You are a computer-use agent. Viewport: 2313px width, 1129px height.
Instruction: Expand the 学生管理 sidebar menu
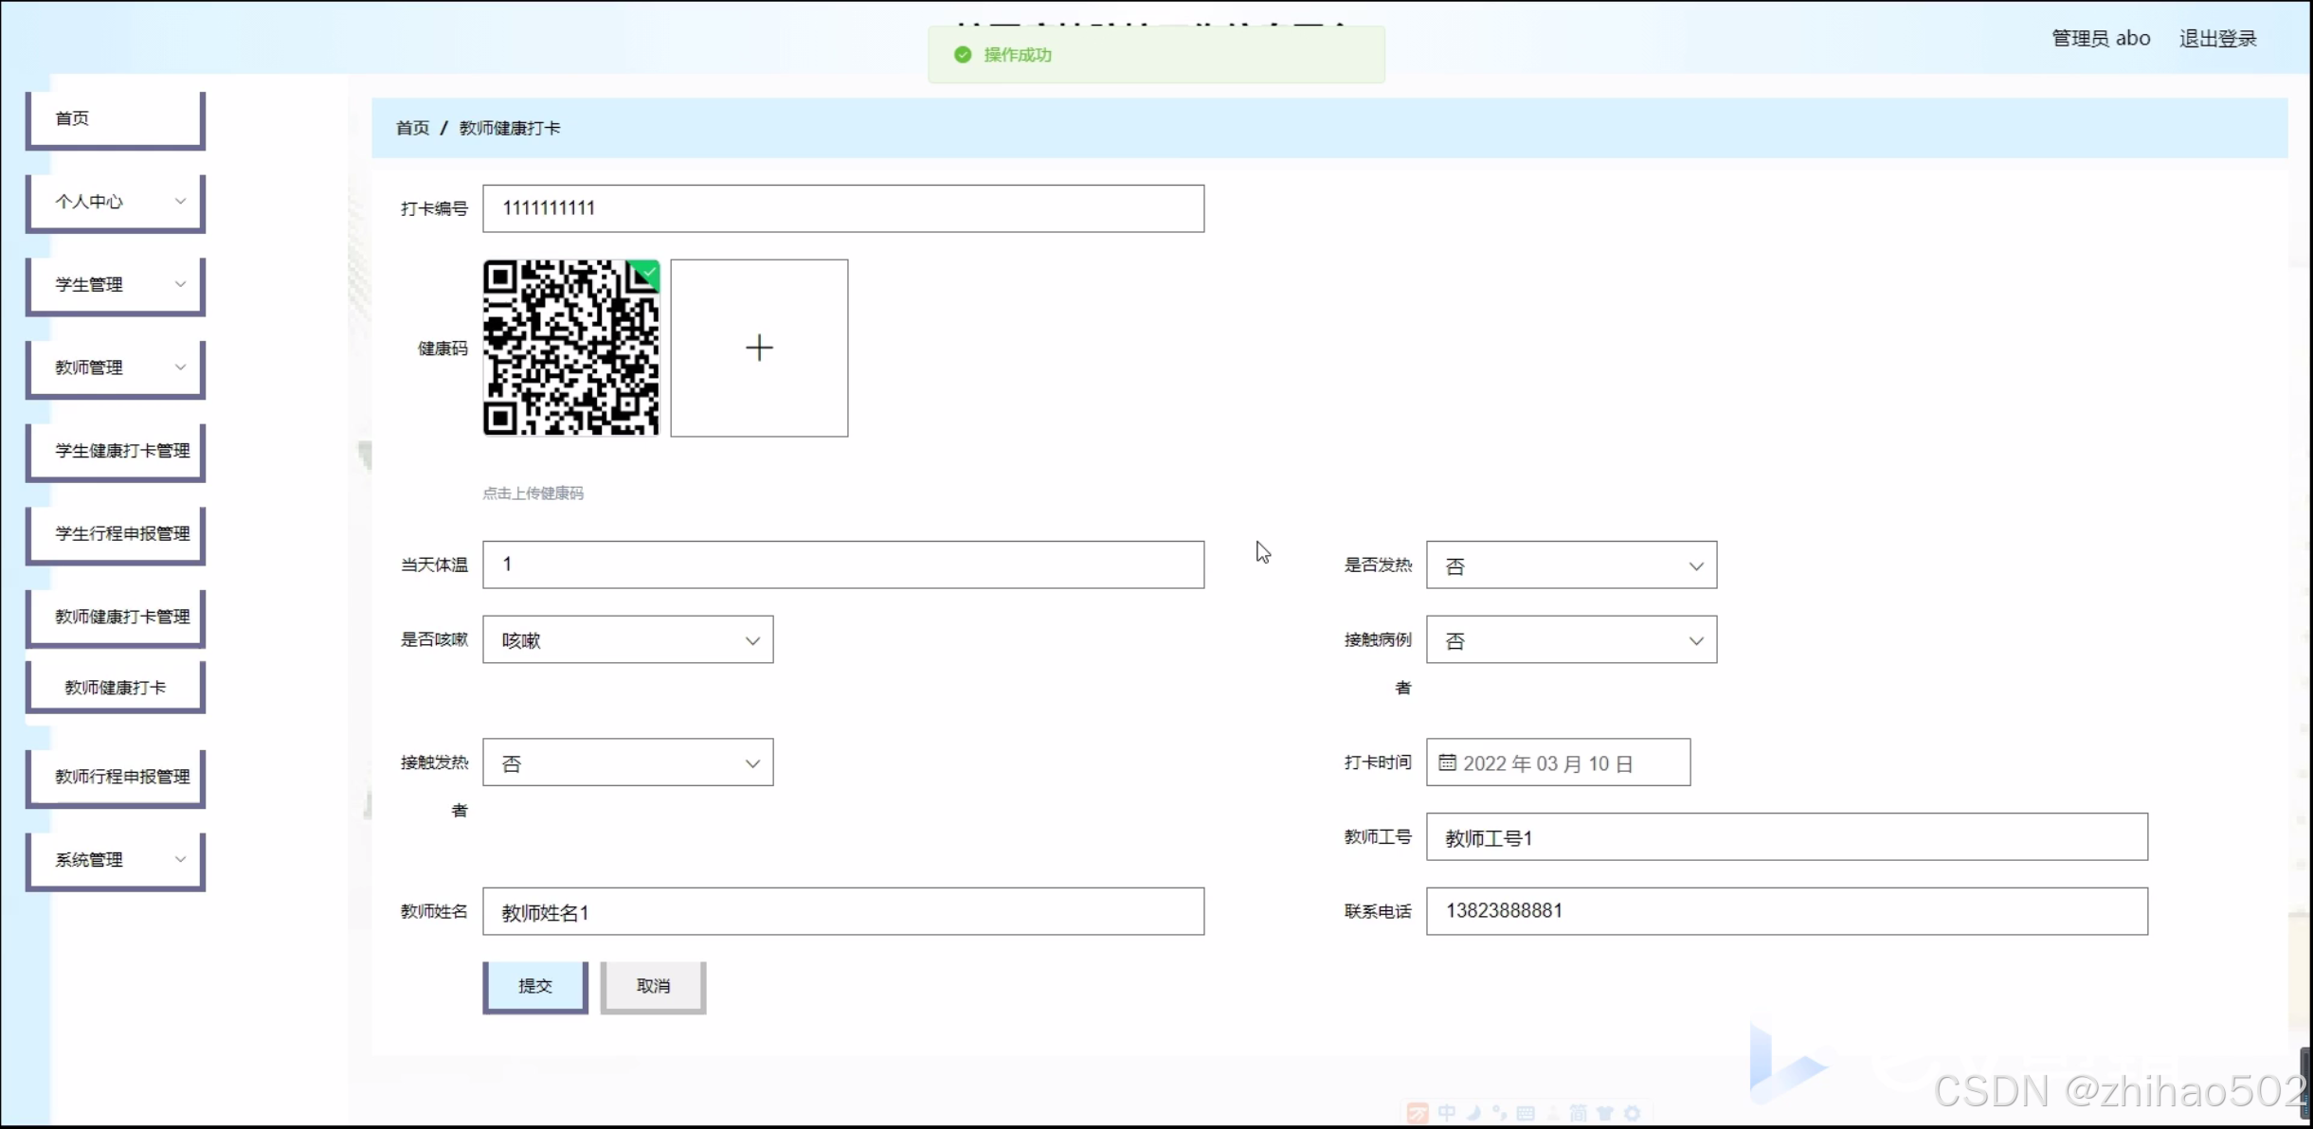pos(116,284)
